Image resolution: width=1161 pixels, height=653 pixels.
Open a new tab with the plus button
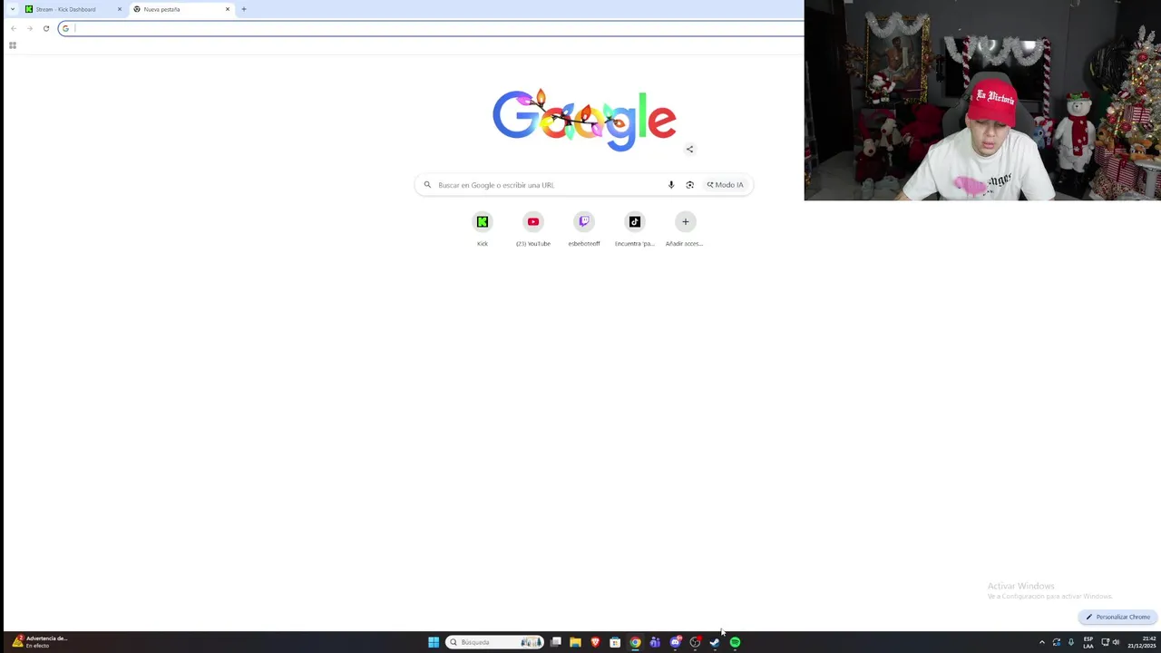[x=243, y=9]
